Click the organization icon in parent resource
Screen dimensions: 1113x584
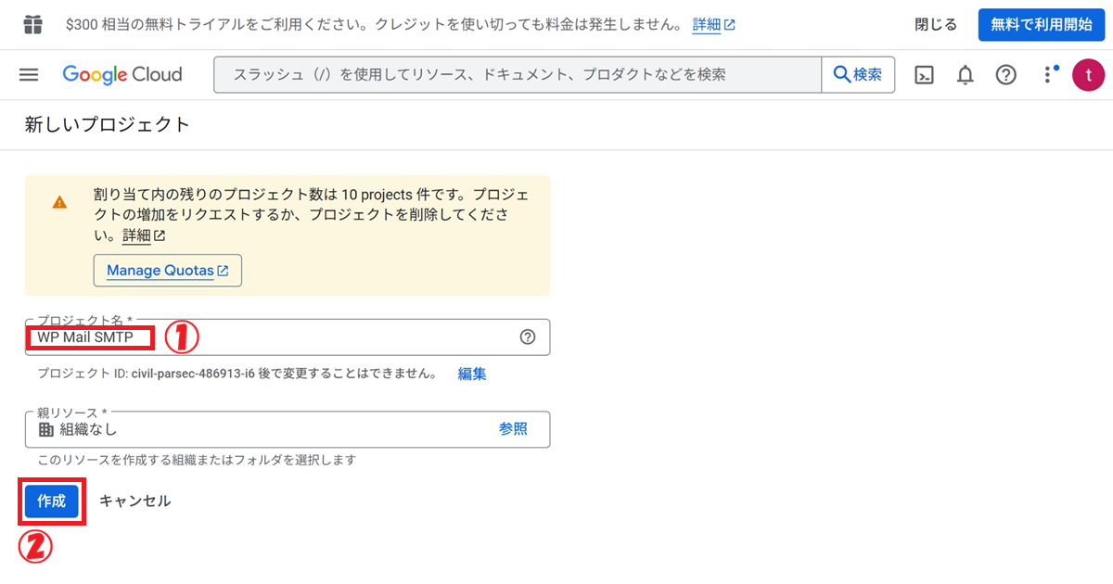pos(46,429)
